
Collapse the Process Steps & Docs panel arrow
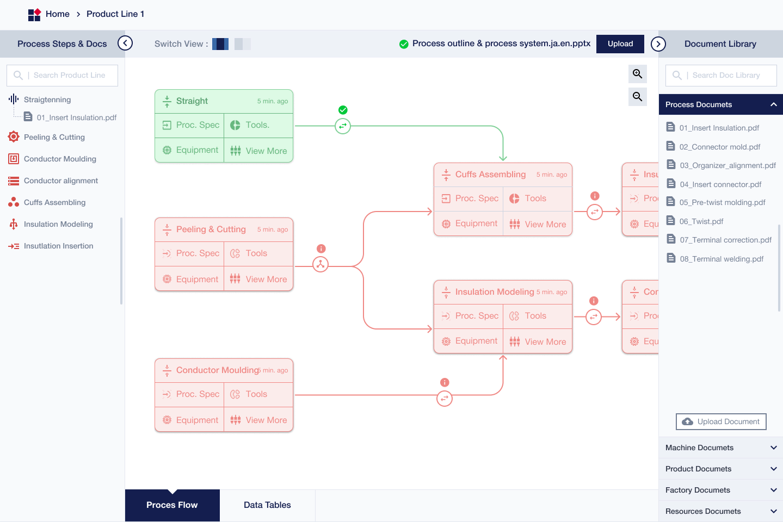pos(125,43)
